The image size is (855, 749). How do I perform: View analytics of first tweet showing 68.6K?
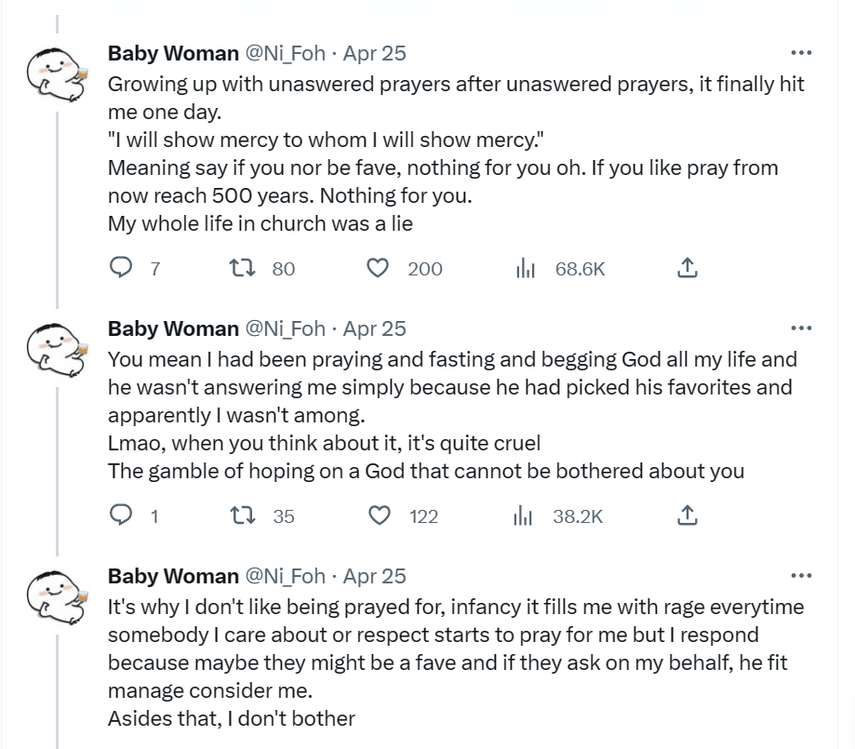click(527, 269)
